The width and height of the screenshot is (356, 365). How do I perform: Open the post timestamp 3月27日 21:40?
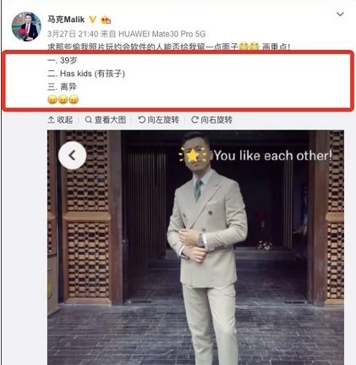[73, 34]
